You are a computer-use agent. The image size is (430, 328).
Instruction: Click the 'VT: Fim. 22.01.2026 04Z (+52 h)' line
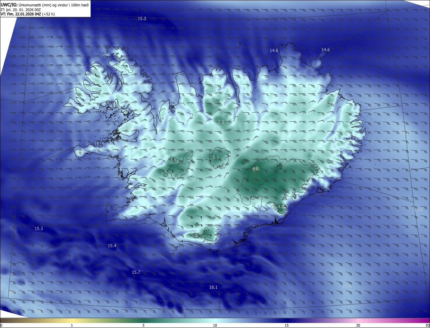pos(28,14)
